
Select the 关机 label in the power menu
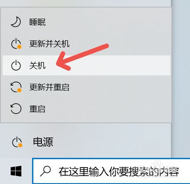coord(37,66)
